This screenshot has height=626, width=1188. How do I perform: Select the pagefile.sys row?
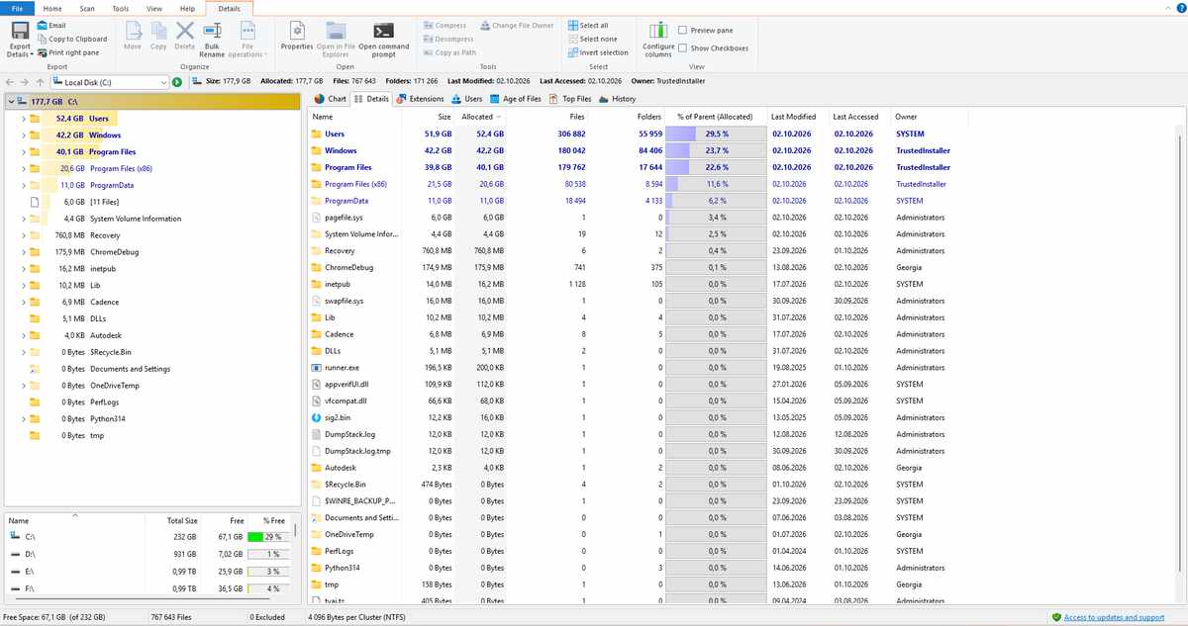[742, 217]
